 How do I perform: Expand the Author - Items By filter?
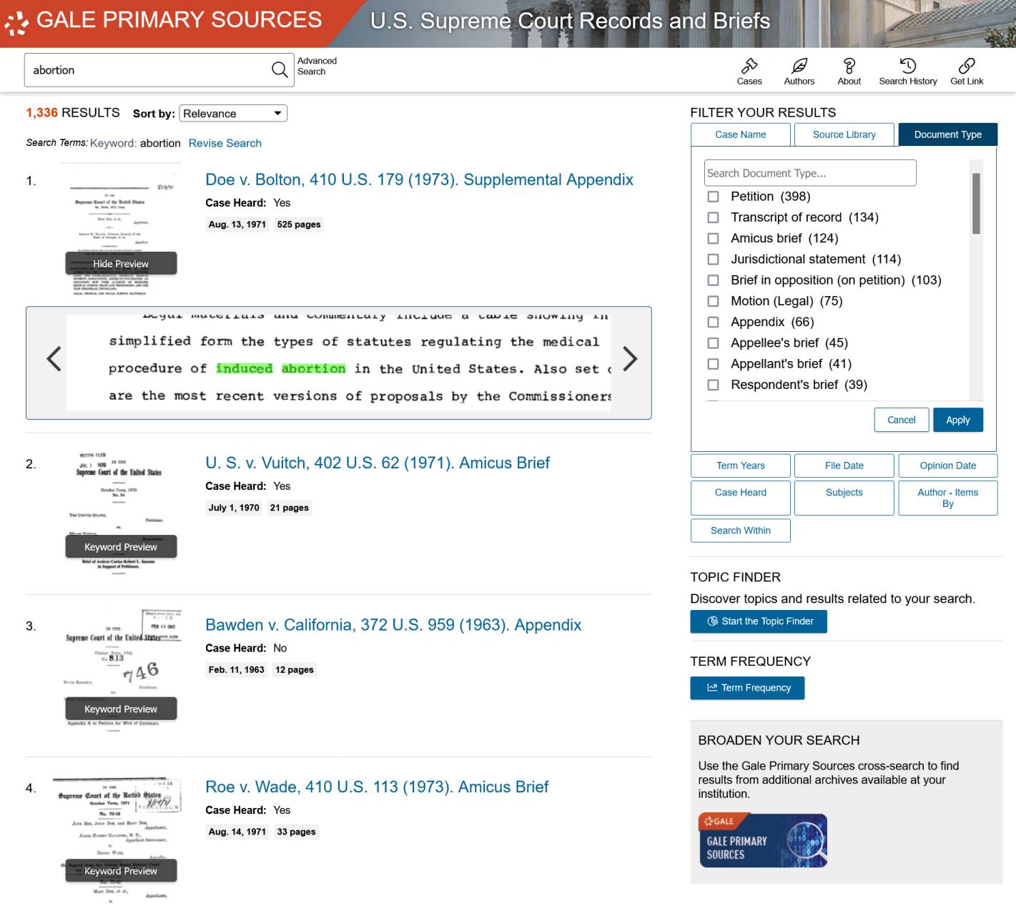tap(947, 498)
